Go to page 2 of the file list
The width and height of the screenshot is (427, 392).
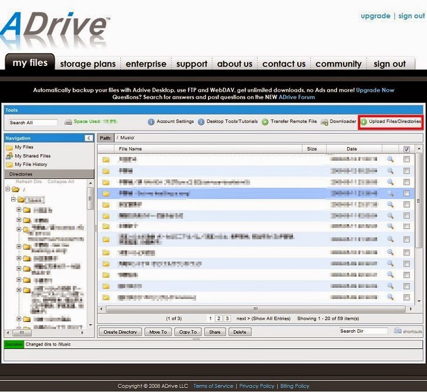pos(218,318)
